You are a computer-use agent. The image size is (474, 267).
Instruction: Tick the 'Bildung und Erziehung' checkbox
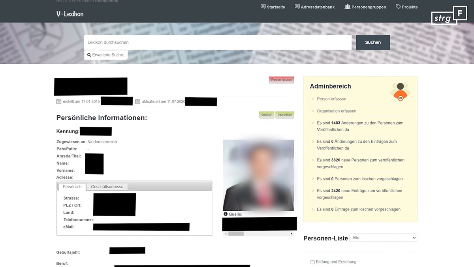tap(313, 262)
